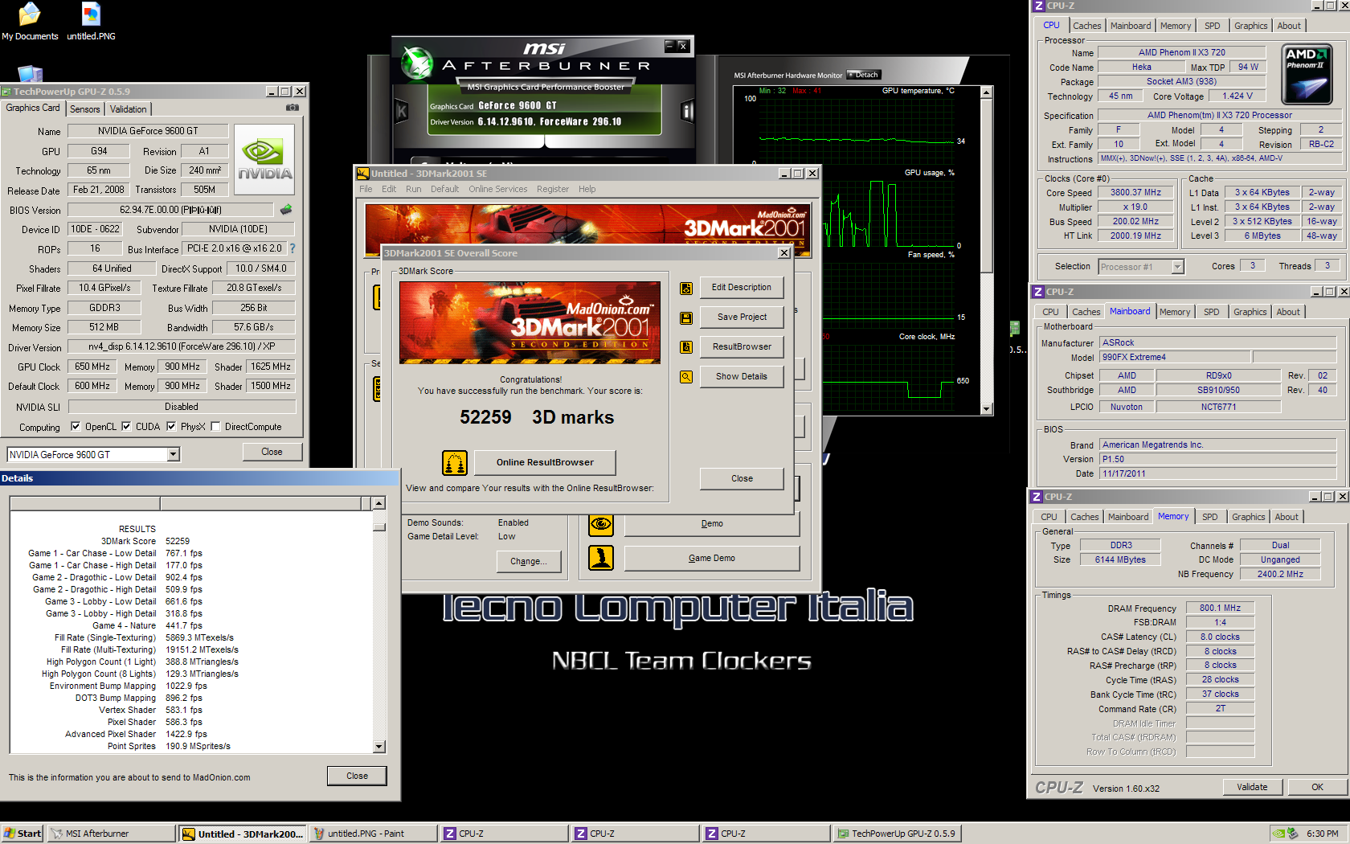
Task: Click Save Project floppy icon
Action: point(686,318)
